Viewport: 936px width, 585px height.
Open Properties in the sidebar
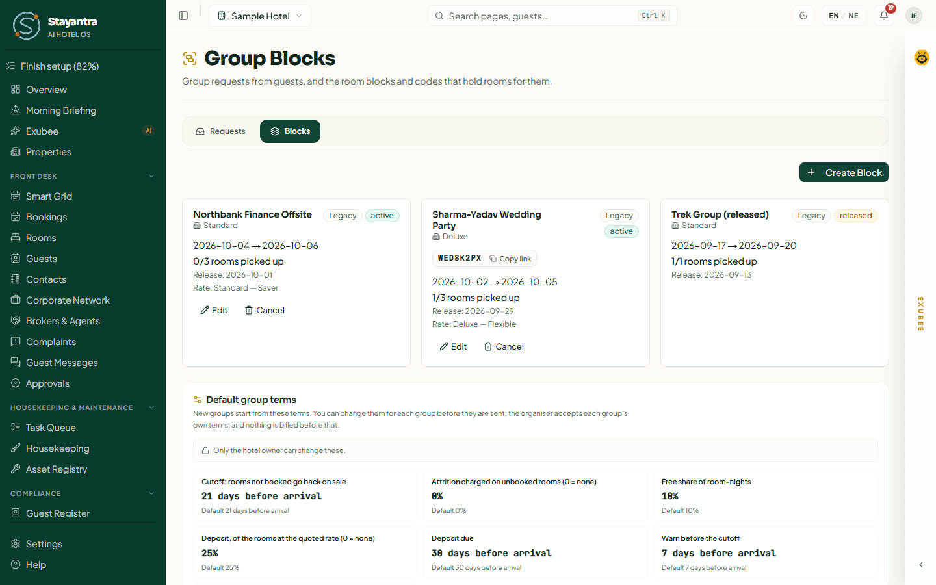83,152
